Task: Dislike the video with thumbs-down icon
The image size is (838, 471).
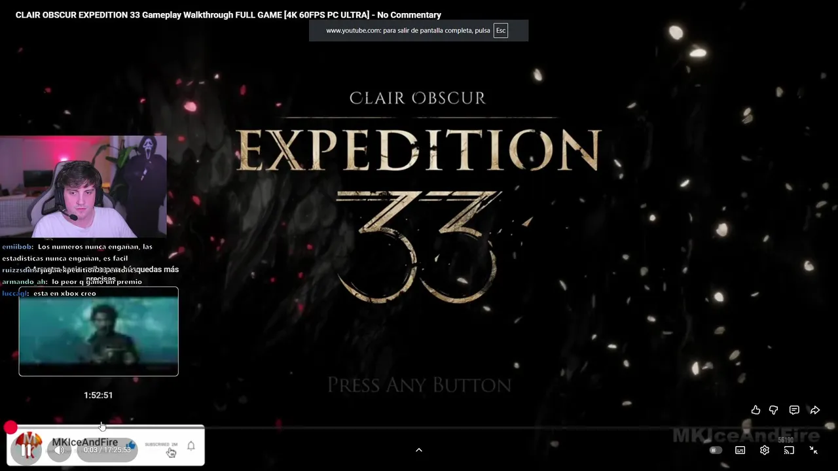Action: 773,410
